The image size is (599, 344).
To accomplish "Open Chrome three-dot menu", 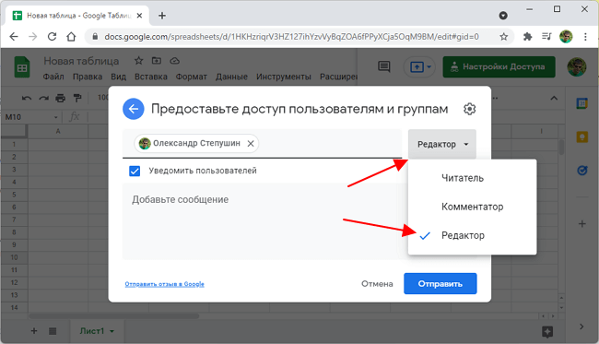I will click(x=585, y=37).
